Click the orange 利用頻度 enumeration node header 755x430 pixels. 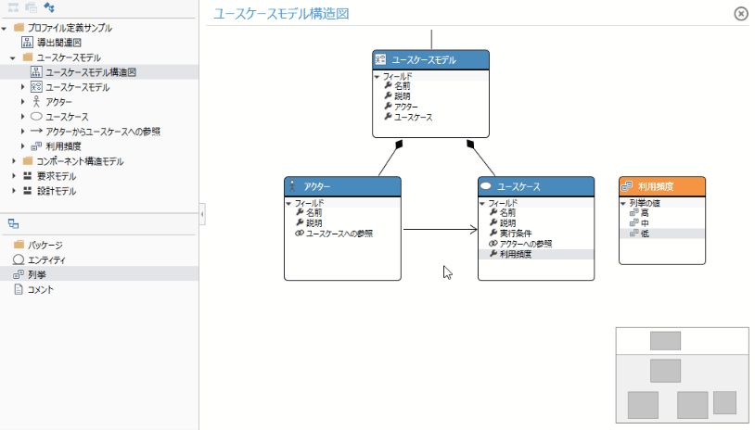pyautogui.click(x=661, y=186)
